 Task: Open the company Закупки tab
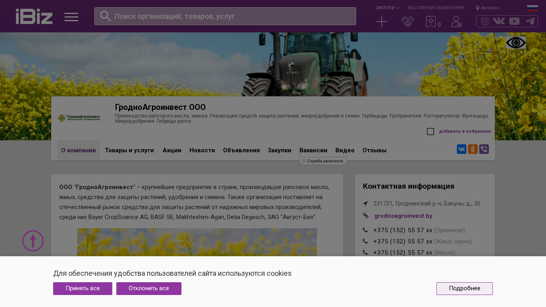tap(279, 150)
